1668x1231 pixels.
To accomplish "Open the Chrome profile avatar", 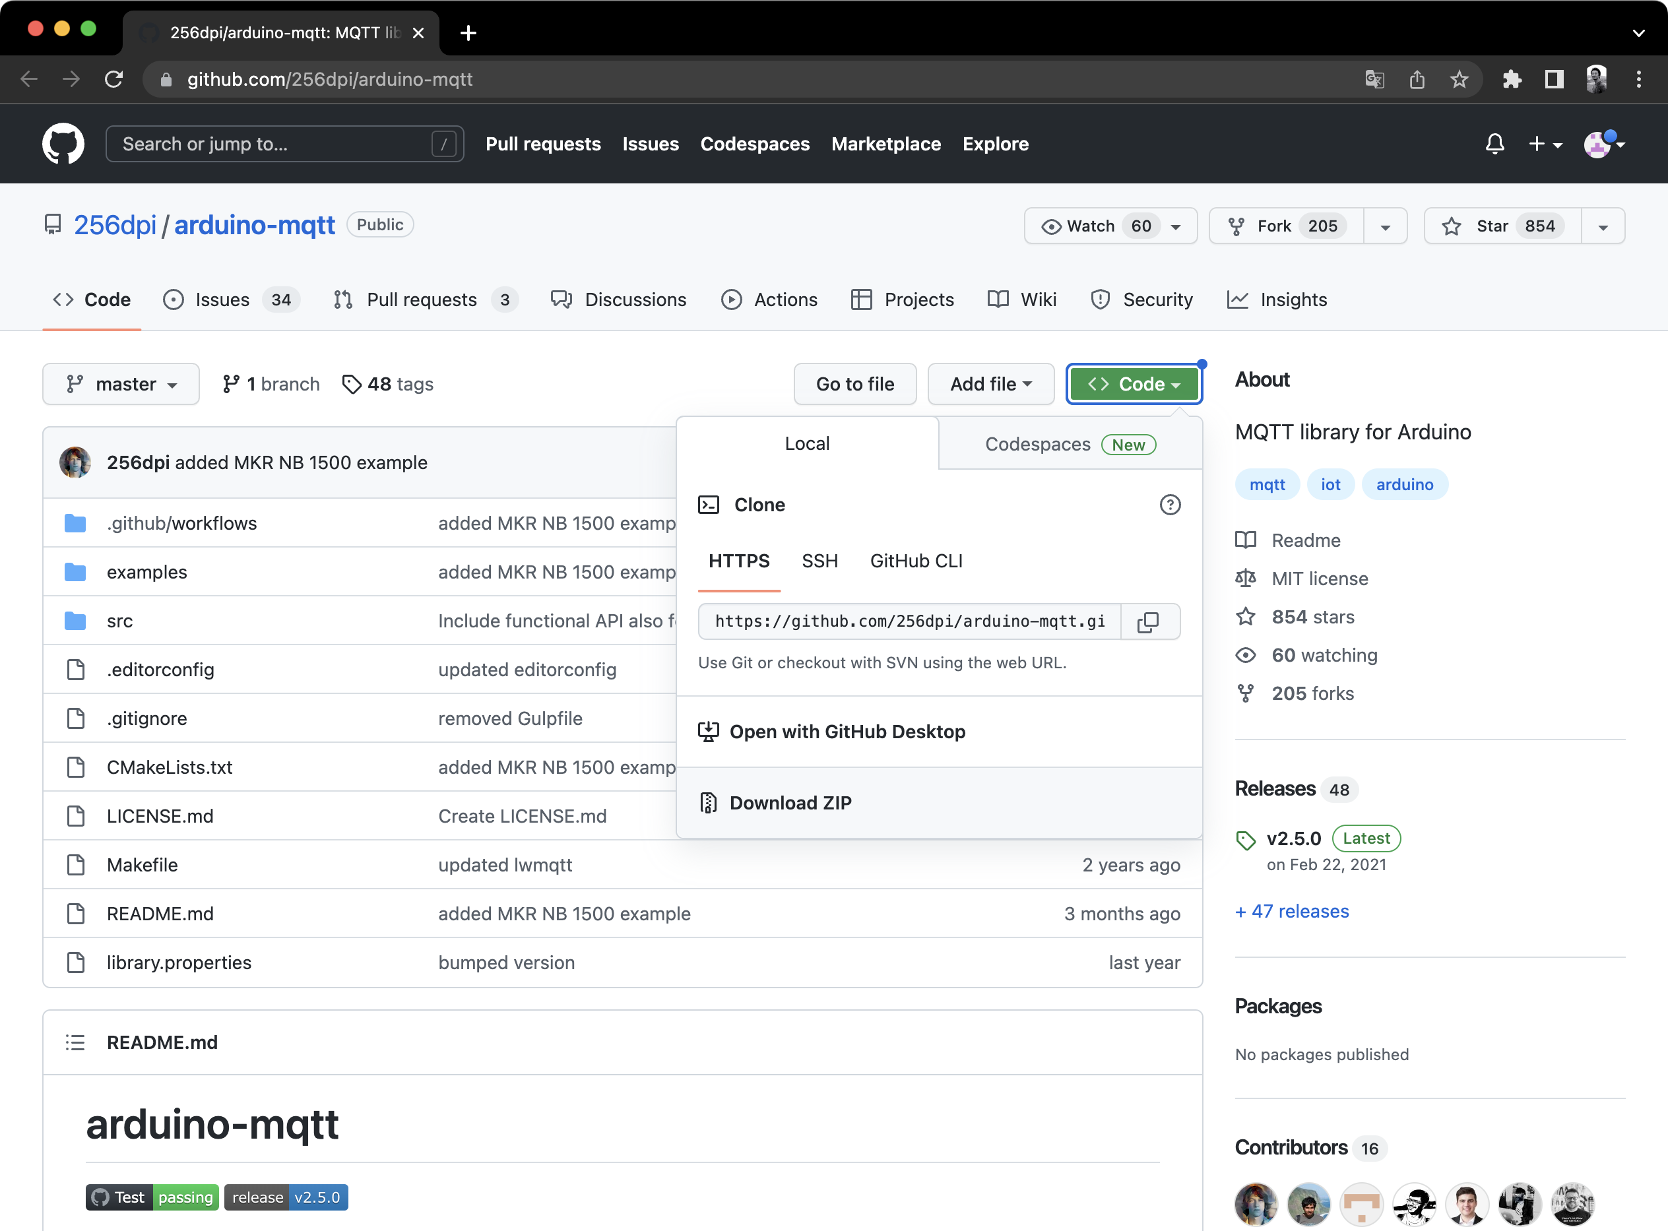I will (x=1597, y=79).
